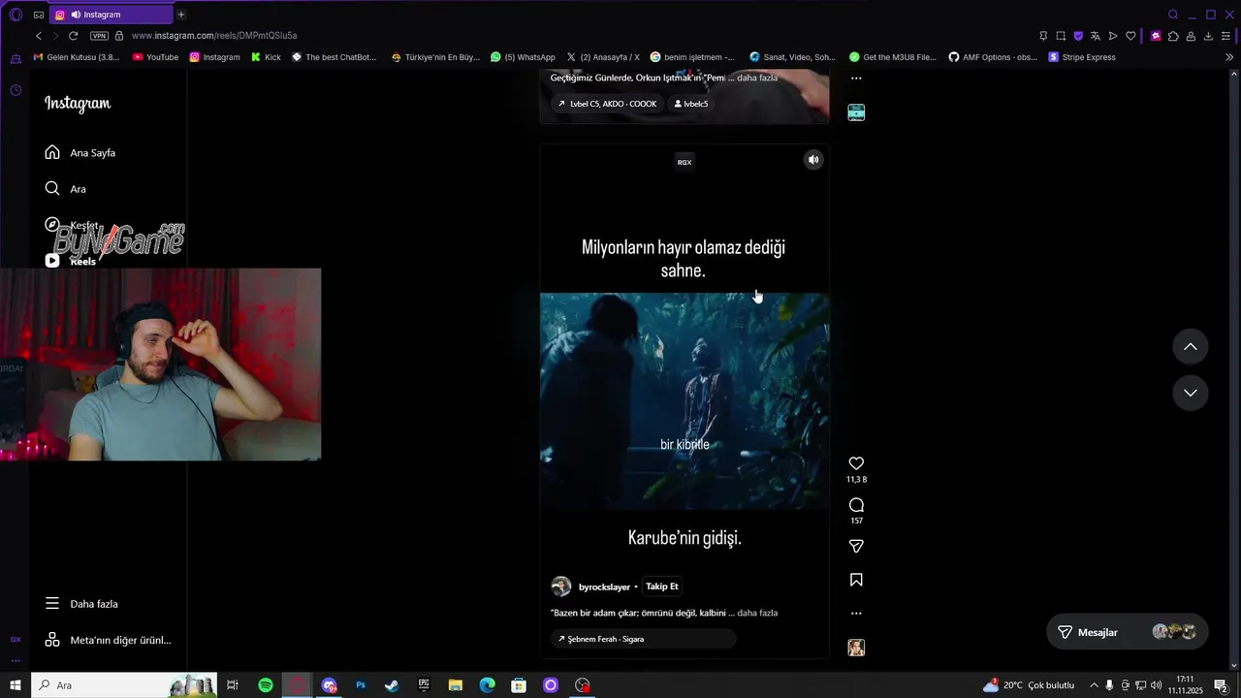Reload the page in the browser toolbar
This screenshot has height=698, width=1241.
(73, 36)
